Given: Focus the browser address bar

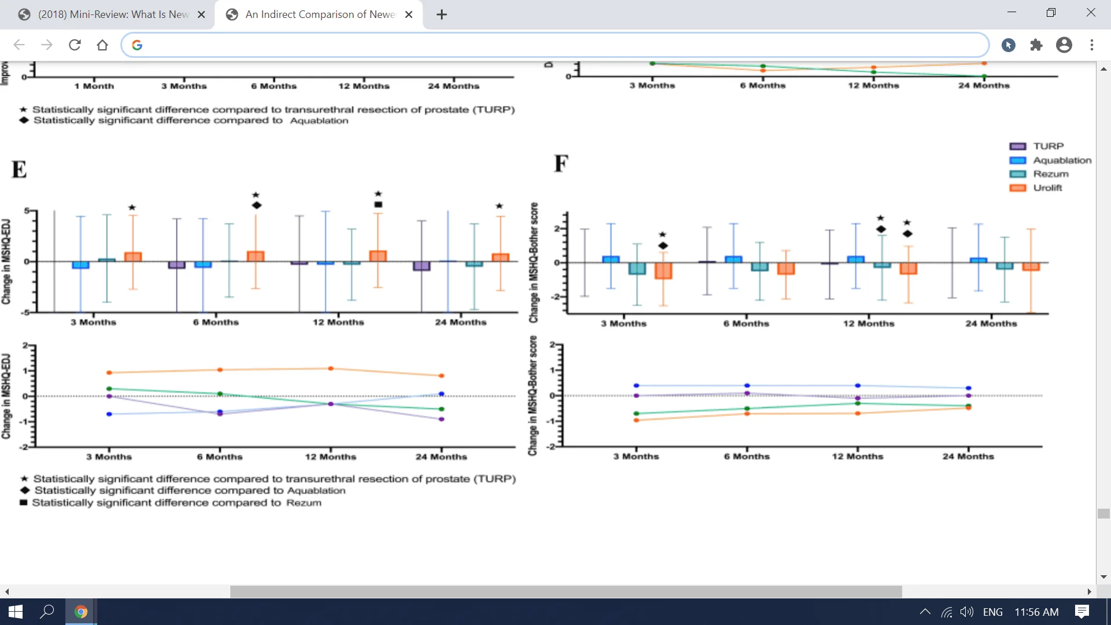Looking at the screenshot, I should tap(554, 45).
